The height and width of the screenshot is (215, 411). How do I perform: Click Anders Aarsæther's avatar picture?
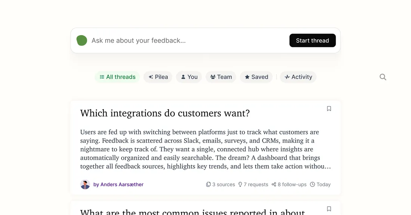85,184
